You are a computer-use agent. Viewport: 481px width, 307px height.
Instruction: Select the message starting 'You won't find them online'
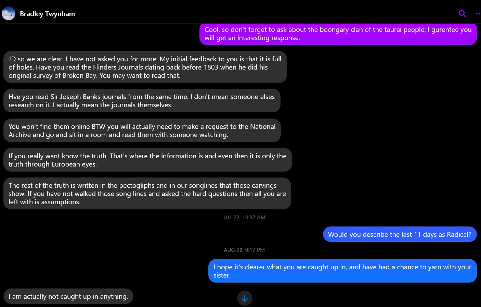point(142,131)
